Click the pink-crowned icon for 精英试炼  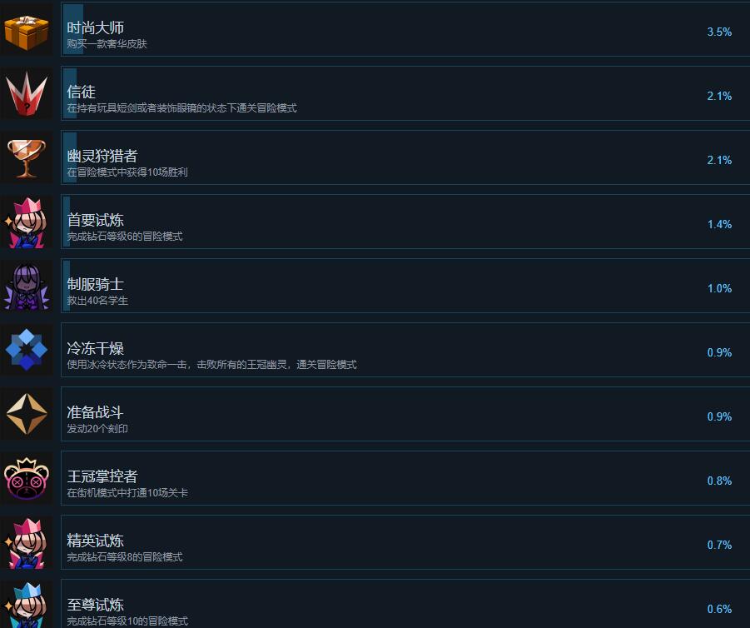(x=27, y=543)
